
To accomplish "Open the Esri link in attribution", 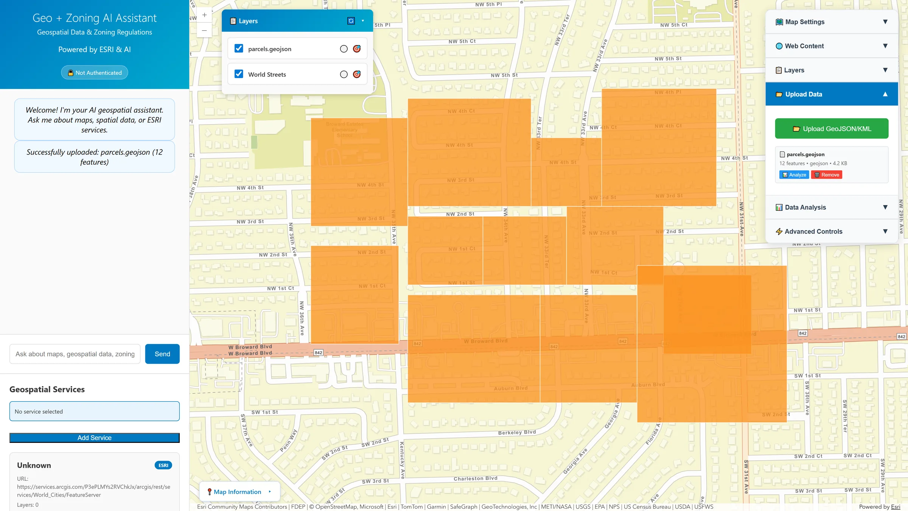I will [896, 507].
